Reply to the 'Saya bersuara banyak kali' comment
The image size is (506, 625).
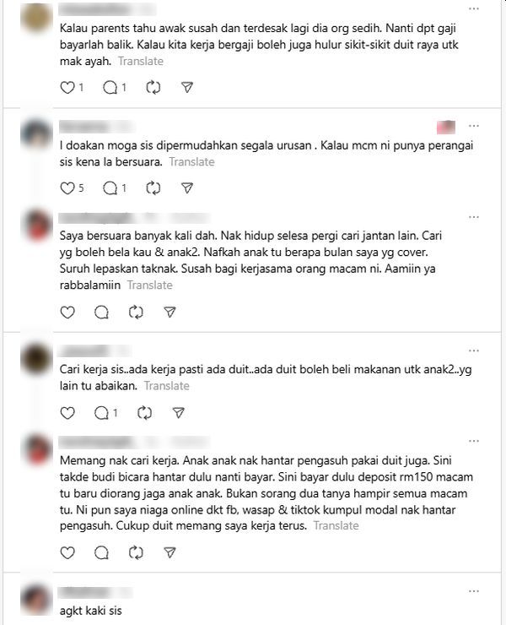click(x=101, y=312)
